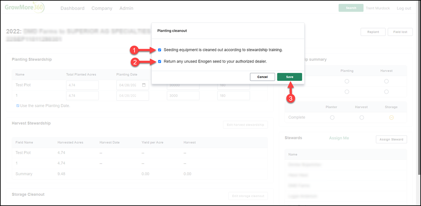This screenshot has height=206, width=421.
Task: Click the GrowMore360 logo
Action: point(24,7)
